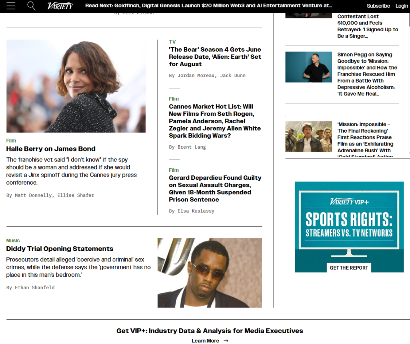View author Ethan Shanfeld's page
This screenshot has height=344, width=410.
[35, 288]
